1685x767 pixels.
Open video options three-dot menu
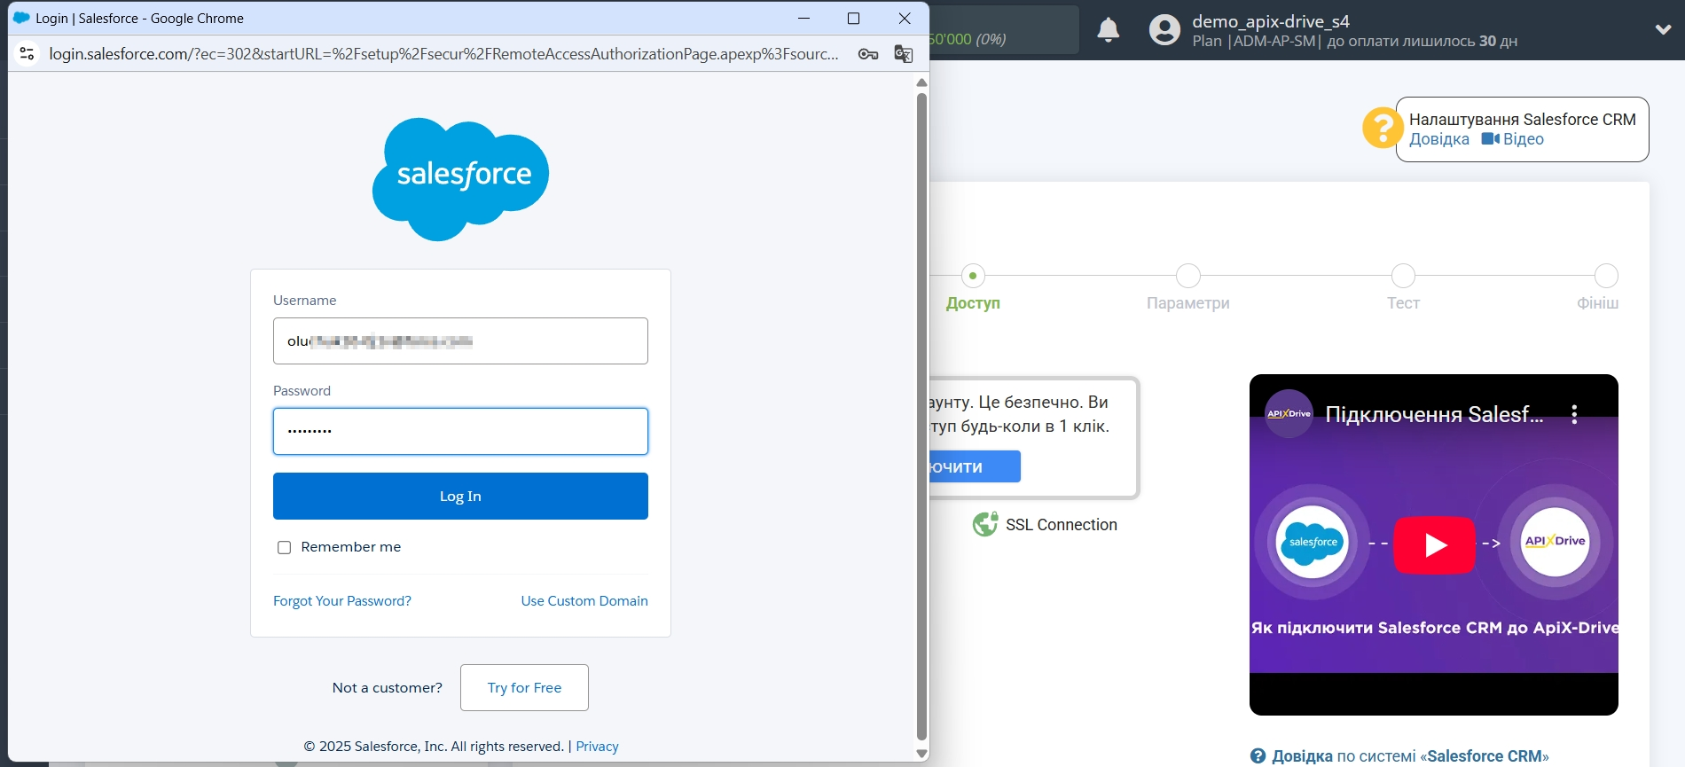[1574, 414]
